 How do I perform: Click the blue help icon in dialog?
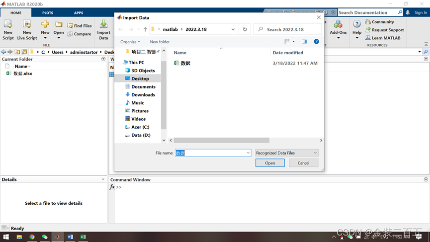316,41
